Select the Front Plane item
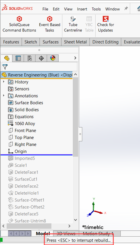 click(22, 131)
